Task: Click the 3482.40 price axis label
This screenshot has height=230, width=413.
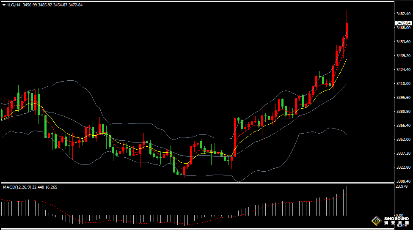Action: pyautogui.click(x=403, y=14)
